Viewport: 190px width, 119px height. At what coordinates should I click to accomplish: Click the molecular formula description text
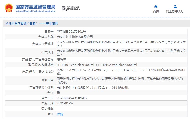click(x=121, y=72)
